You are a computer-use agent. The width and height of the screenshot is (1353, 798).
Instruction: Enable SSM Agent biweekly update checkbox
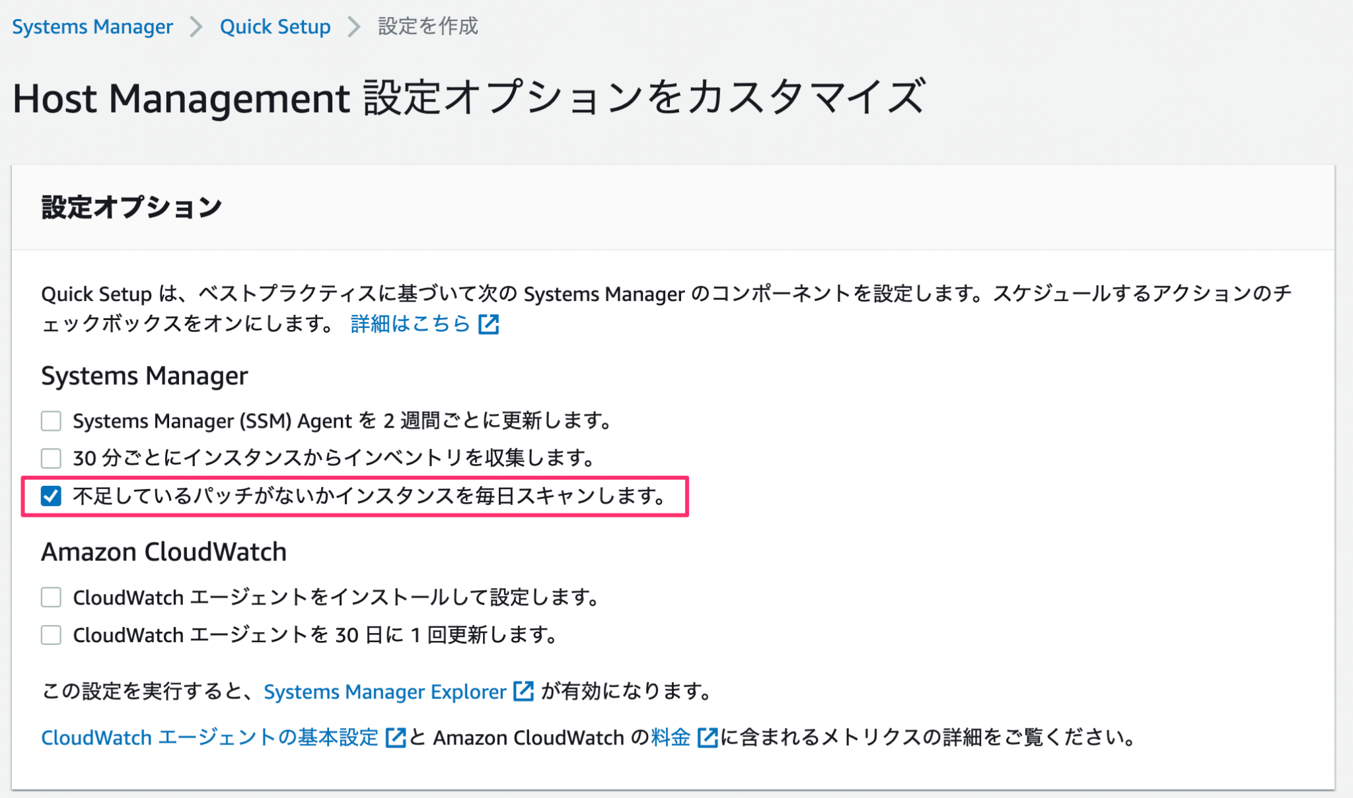point(50,420)
